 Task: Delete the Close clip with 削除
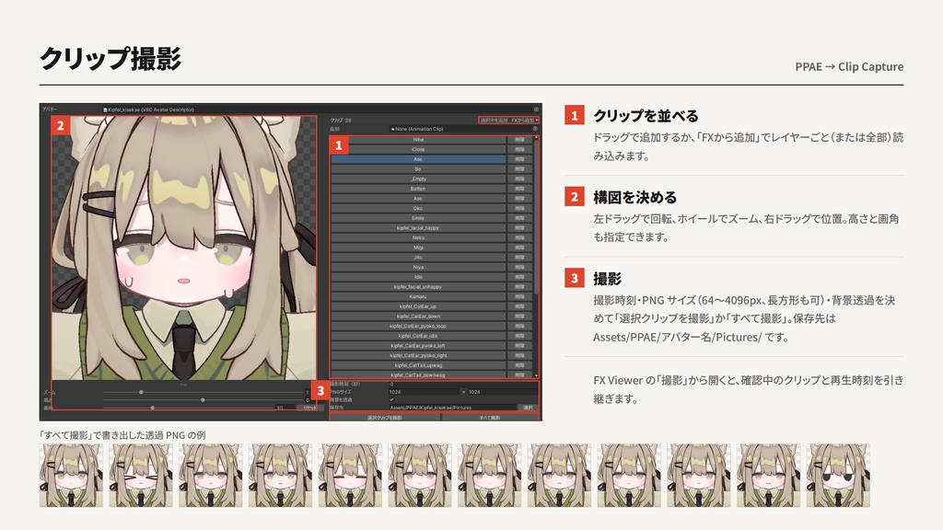click(x=519, y=149)
